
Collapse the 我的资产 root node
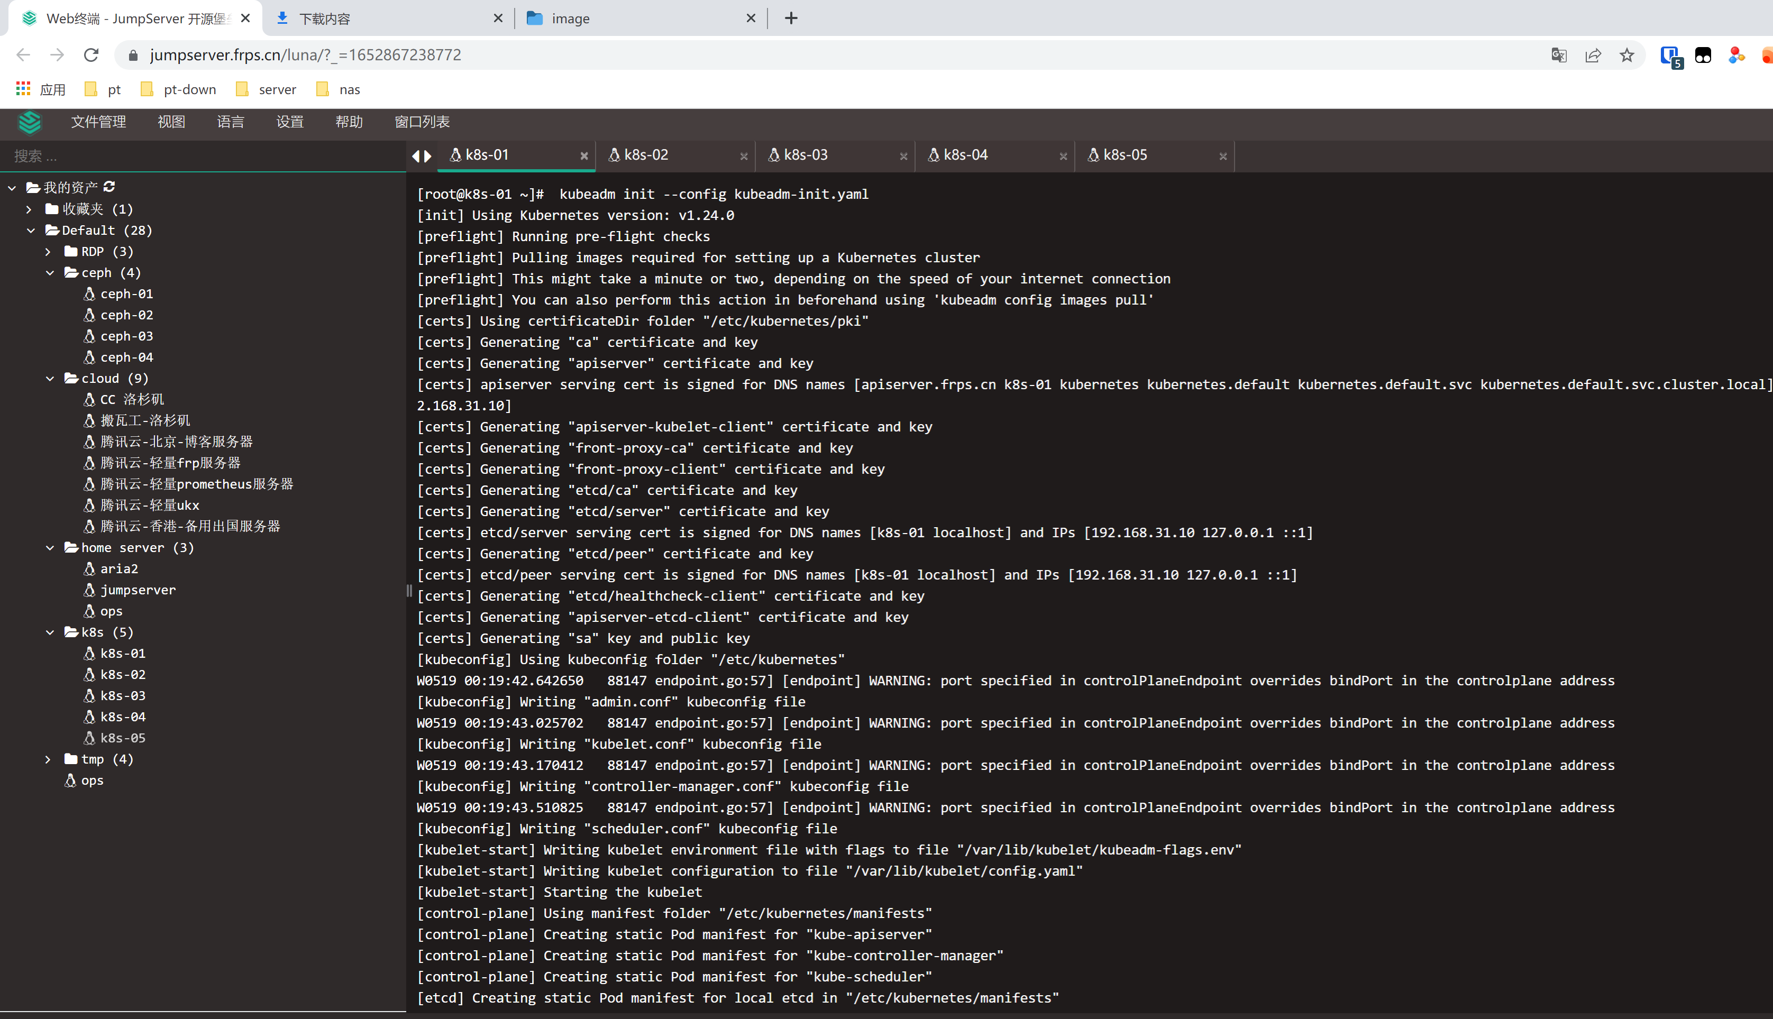(x=12, y=188)
